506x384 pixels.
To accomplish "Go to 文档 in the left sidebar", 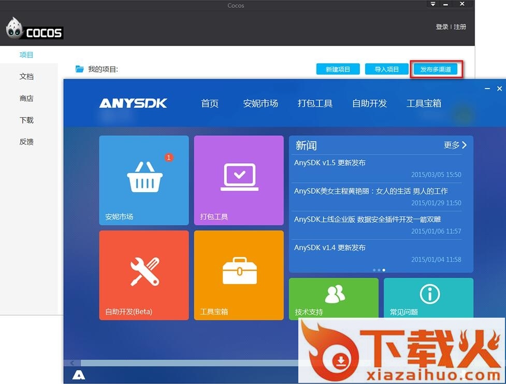I will [26, 77].
